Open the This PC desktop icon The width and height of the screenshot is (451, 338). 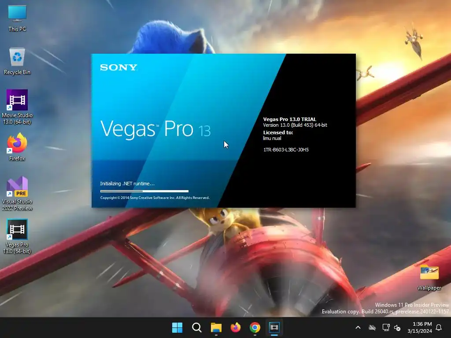(17, 18)
